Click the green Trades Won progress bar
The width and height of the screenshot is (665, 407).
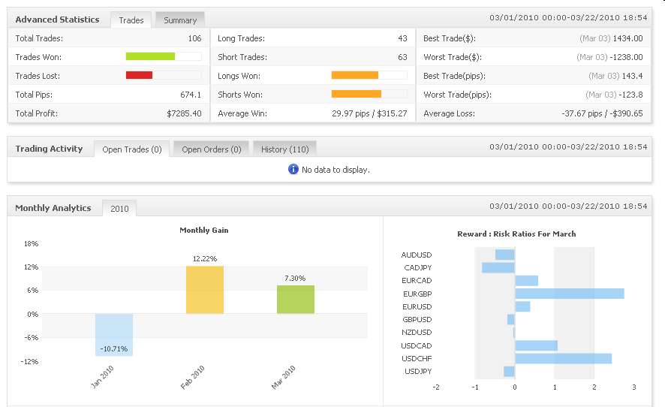coord(150,56)
